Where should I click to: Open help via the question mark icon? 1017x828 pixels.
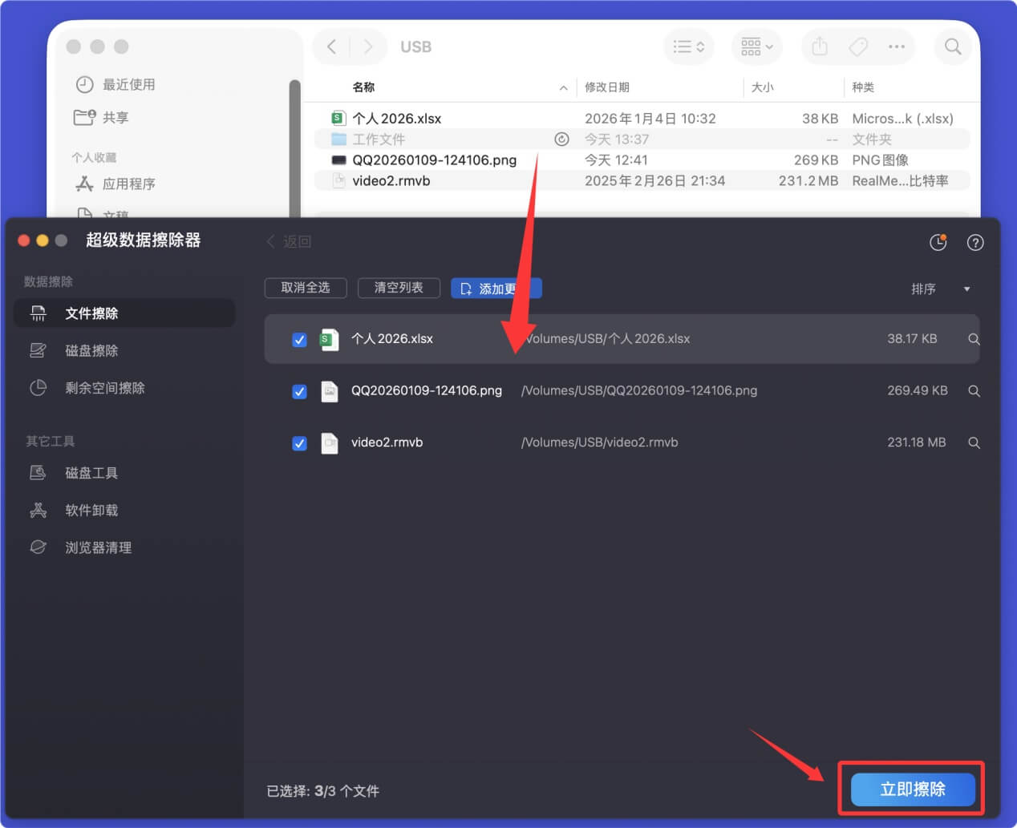(975, 241)
